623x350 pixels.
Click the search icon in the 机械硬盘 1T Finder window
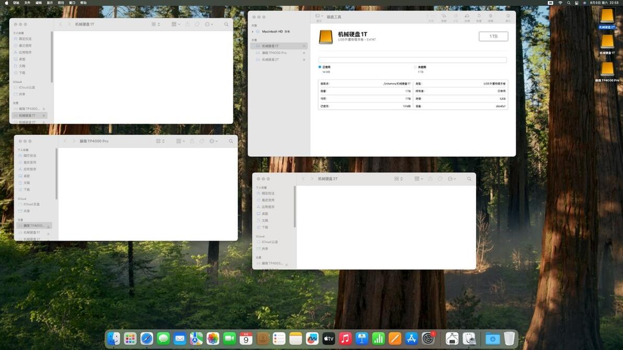coord(226,24)
